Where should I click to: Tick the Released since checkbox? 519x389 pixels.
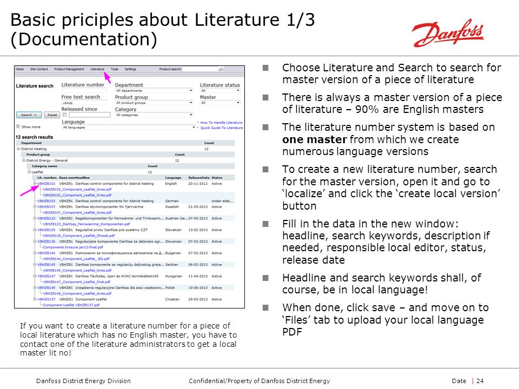[65, 115]
